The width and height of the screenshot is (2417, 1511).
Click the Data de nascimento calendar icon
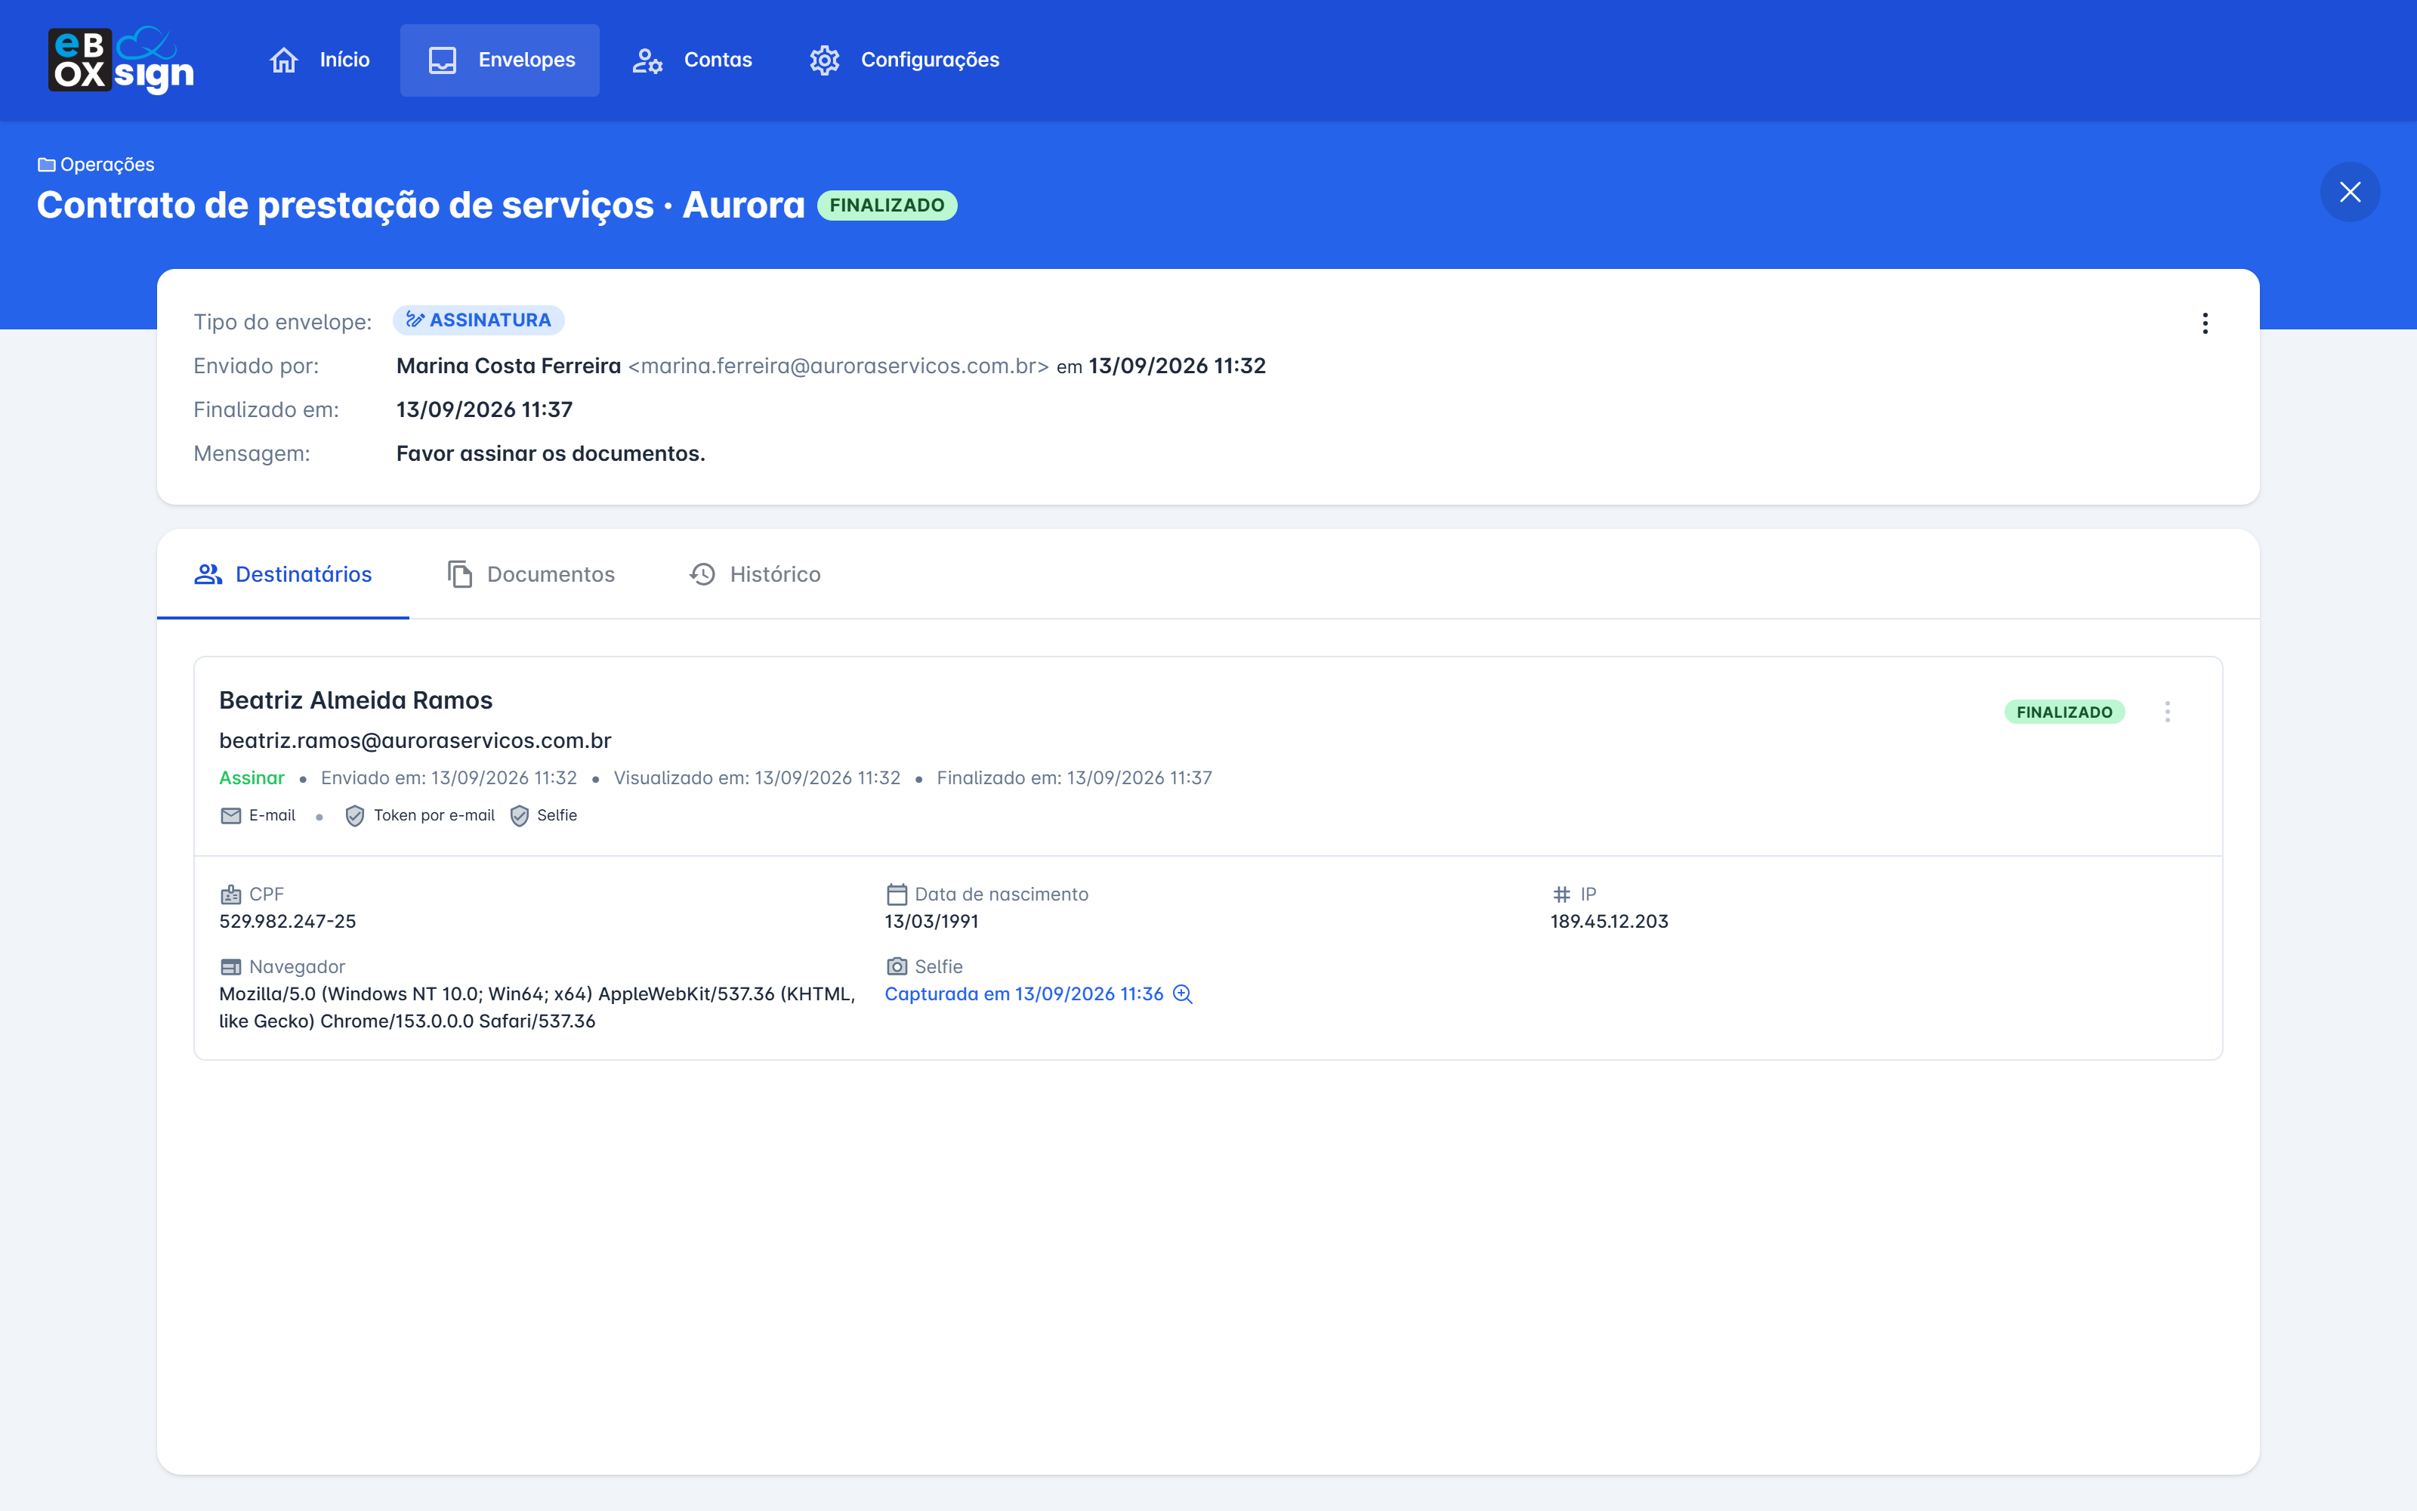[x=897, y=895]
